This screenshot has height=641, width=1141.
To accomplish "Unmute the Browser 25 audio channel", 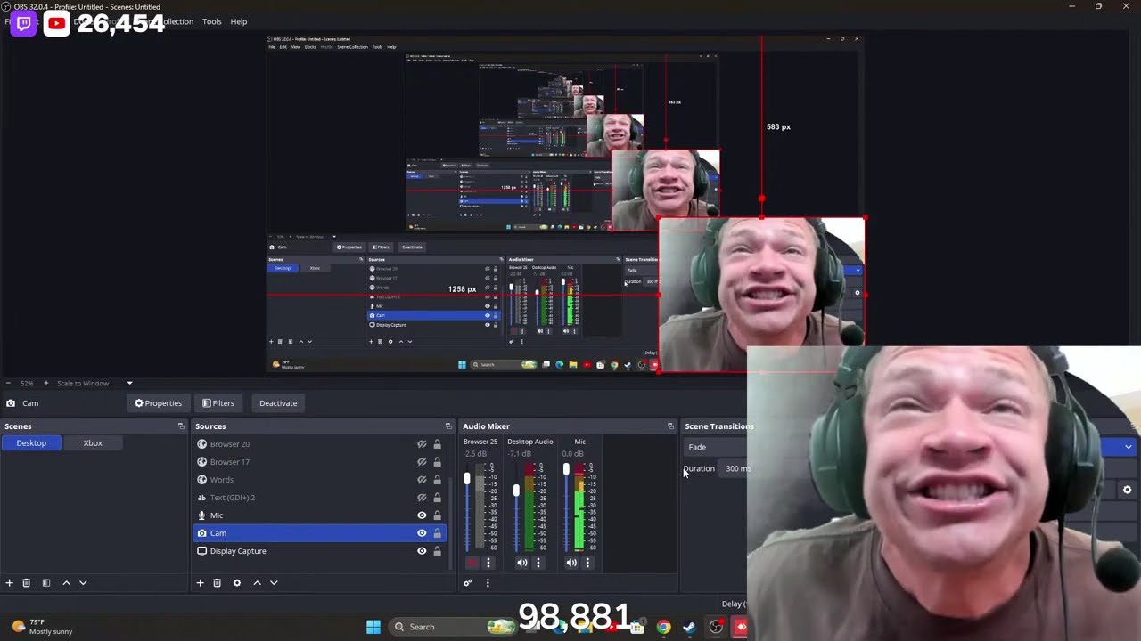I will point(472,563).
